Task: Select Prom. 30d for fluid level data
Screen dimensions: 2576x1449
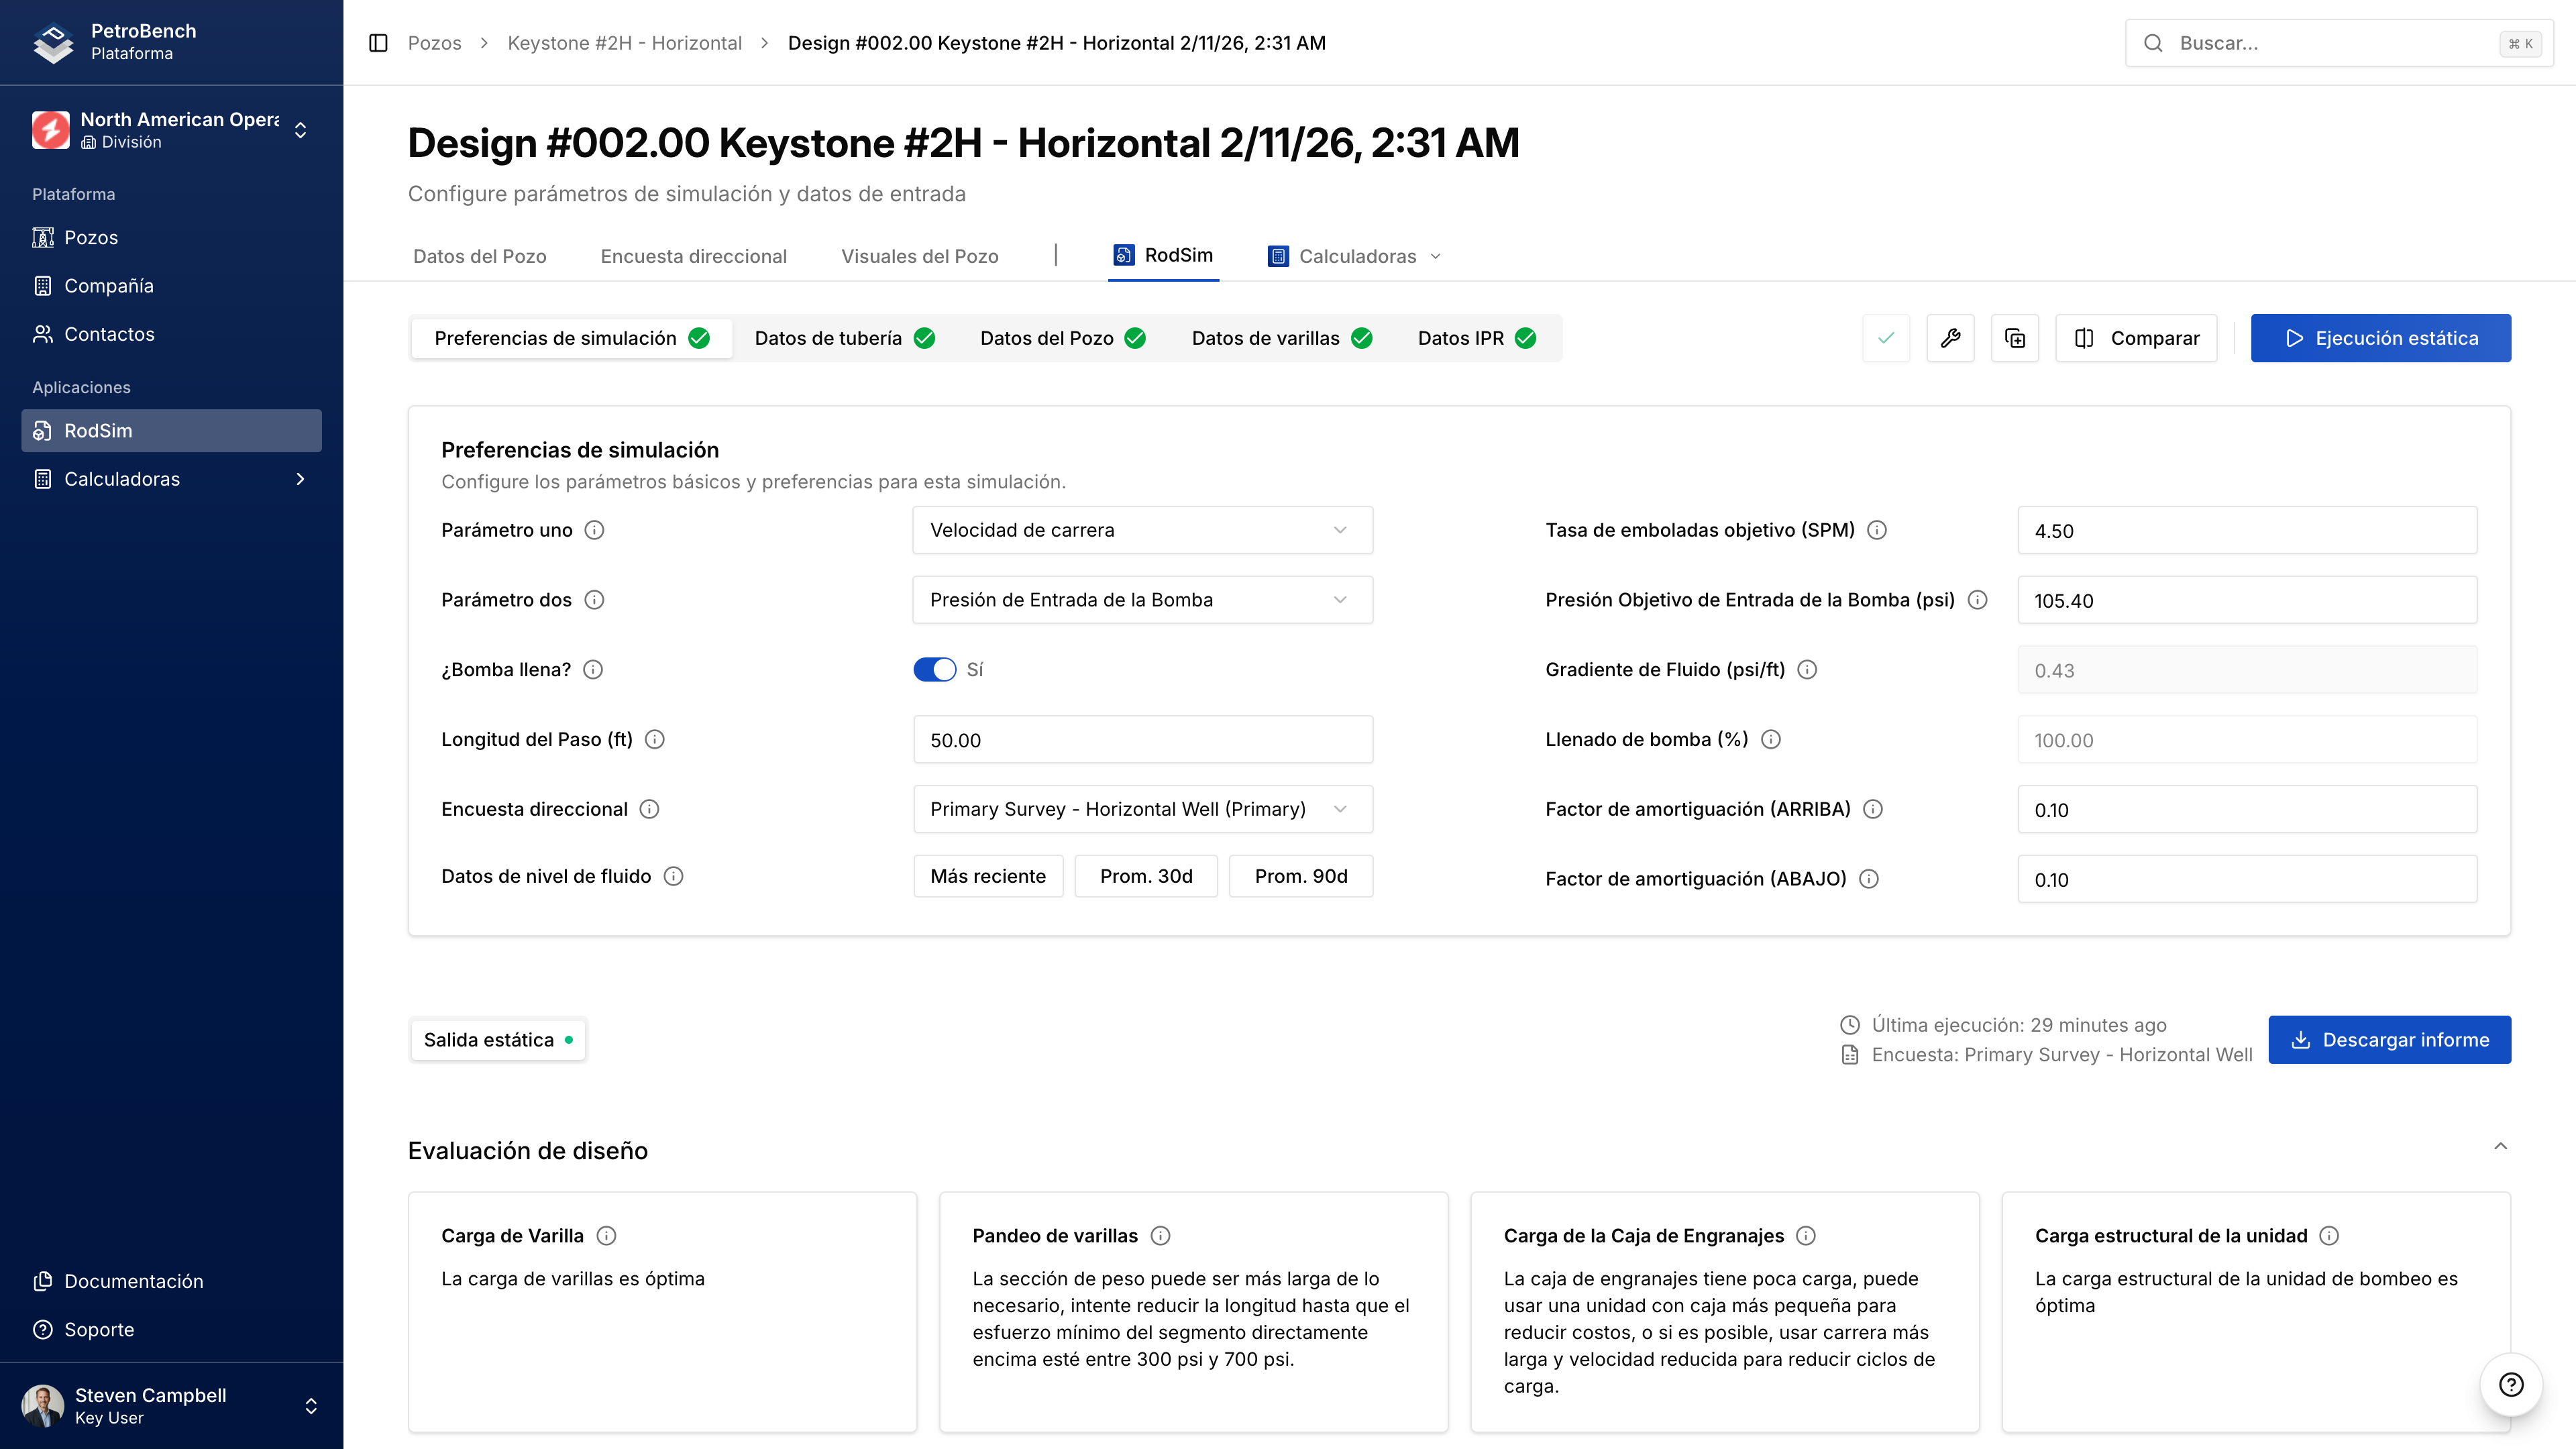Action: tap(1145, 876)
